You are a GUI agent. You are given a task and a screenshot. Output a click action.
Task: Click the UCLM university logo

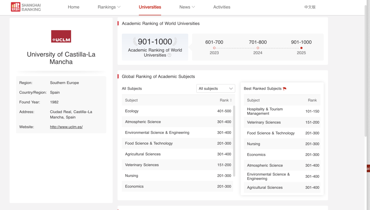point(61,36)
